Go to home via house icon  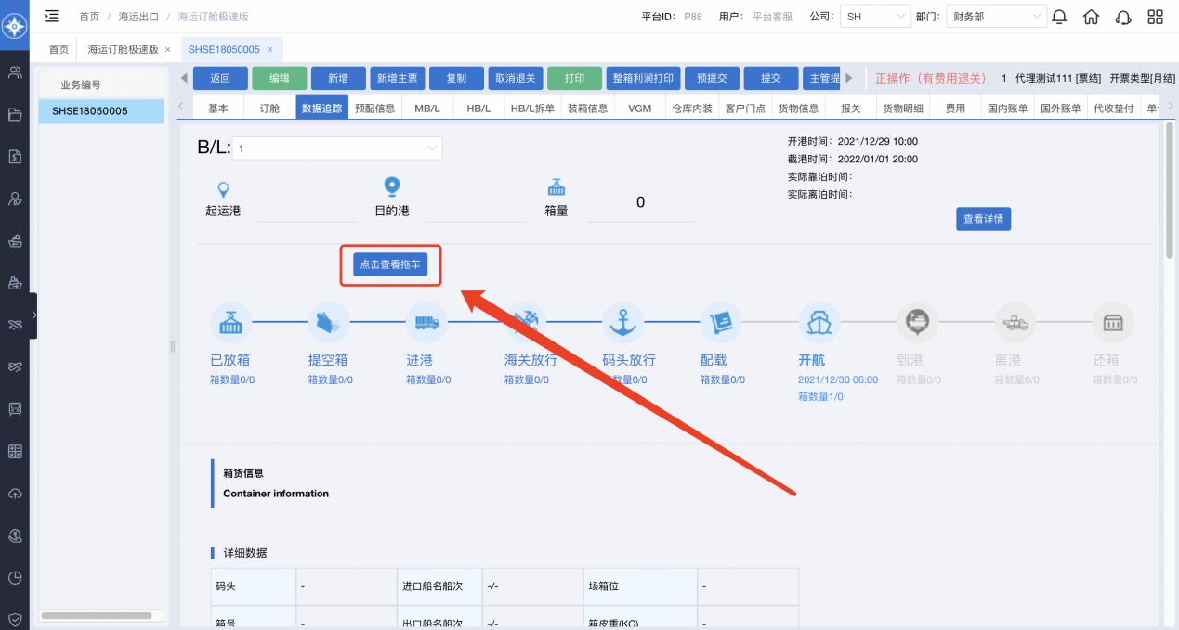pyautogui.click(x=1092, y=17)
